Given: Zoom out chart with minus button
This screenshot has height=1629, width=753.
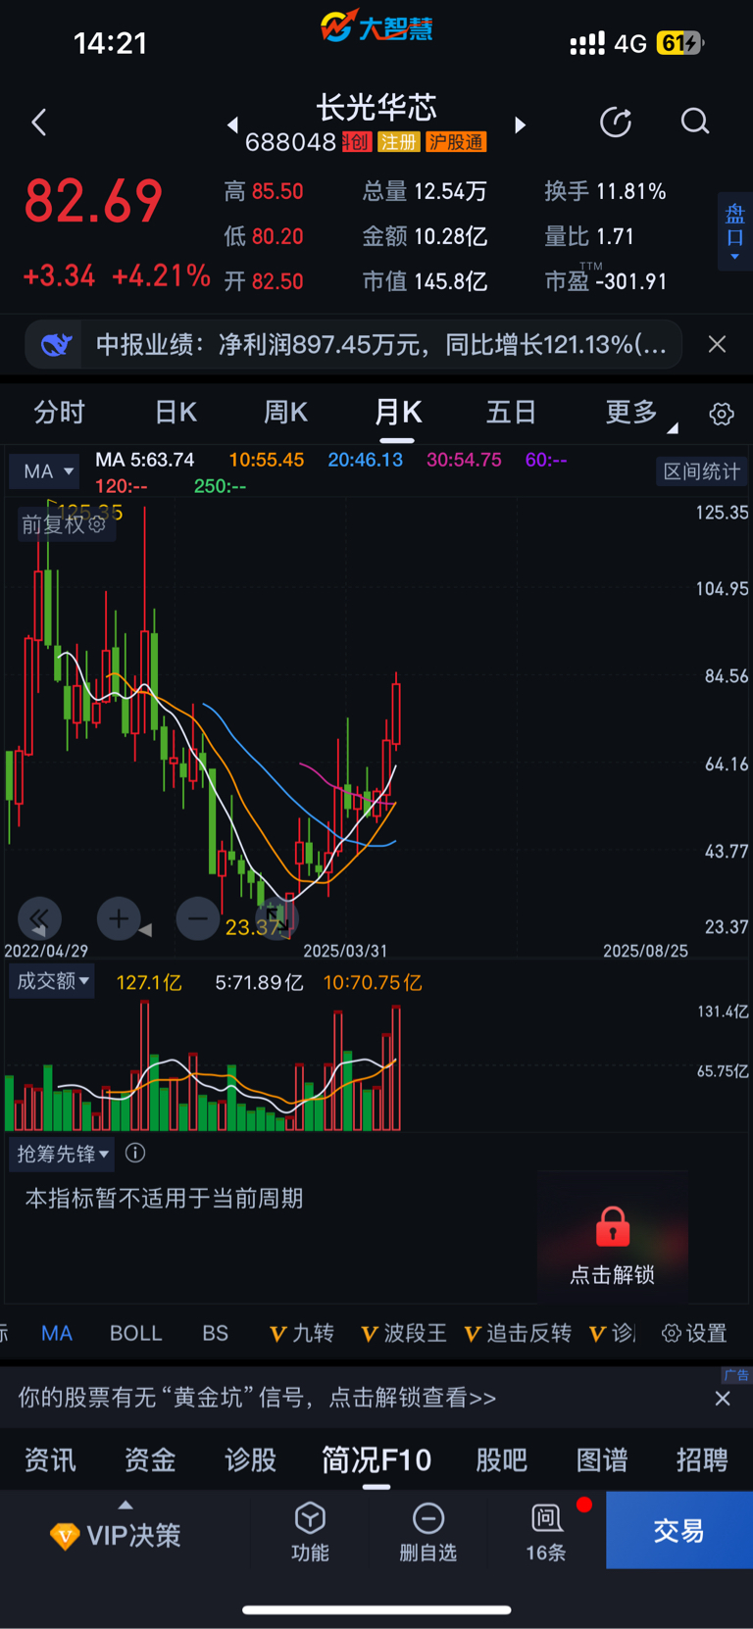Looking at the screenshot, I should [197, 918].
